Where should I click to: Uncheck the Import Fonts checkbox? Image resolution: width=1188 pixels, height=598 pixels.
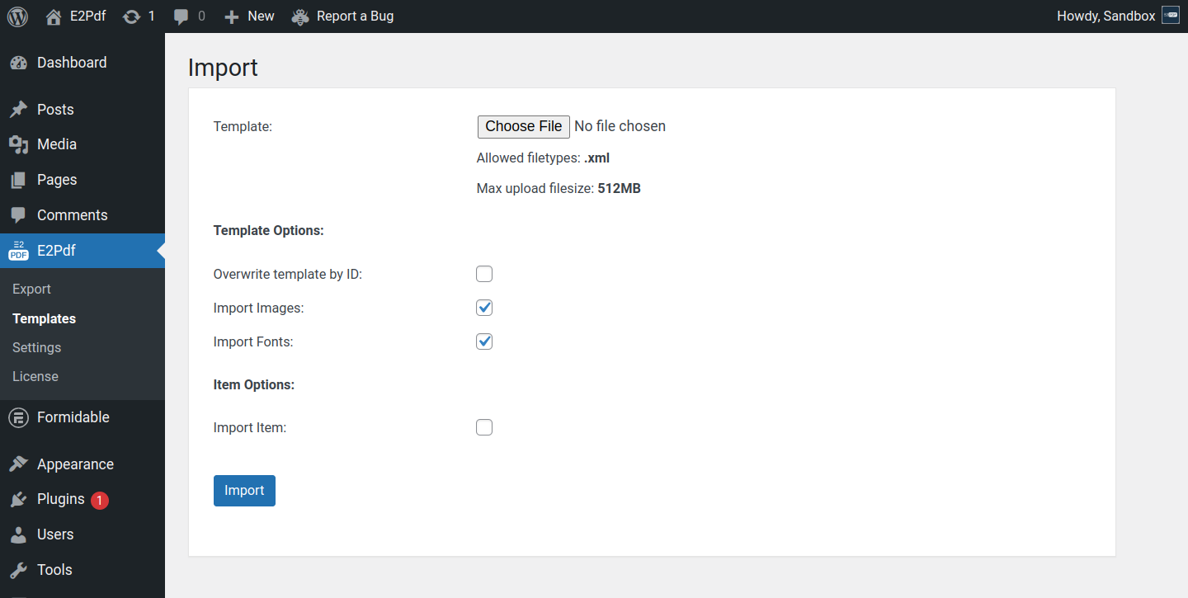(484, 341)
